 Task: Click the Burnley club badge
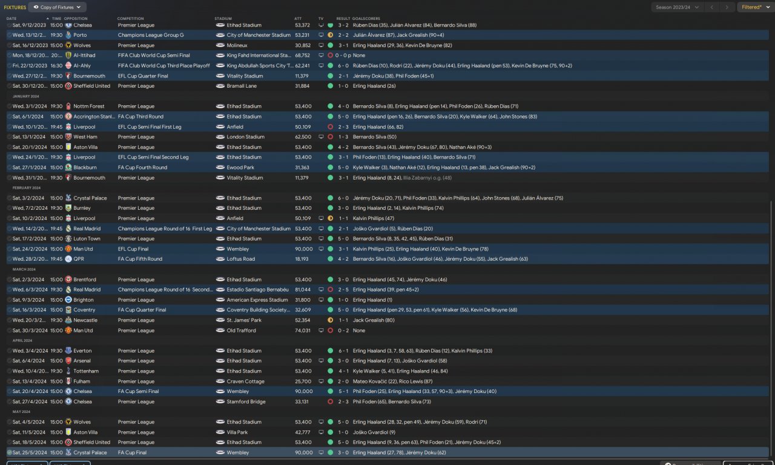point(68,208)
